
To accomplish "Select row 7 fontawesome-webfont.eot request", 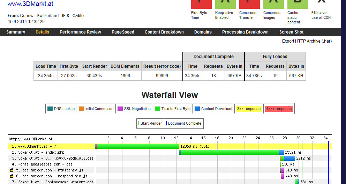I will 170,182.
